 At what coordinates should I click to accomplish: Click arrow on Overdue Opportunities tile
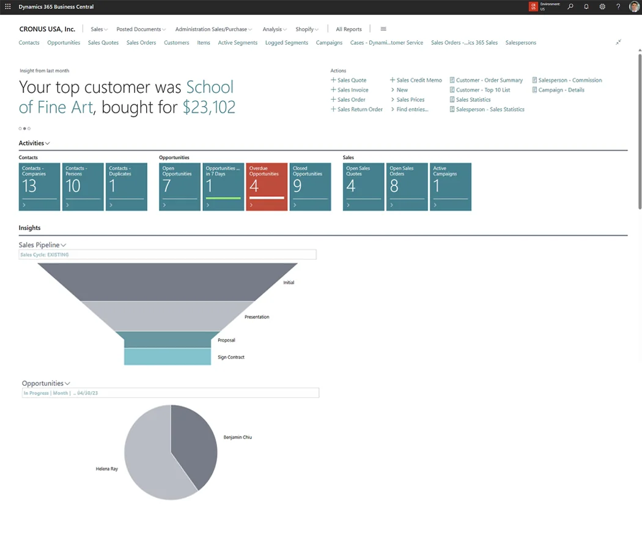(251, 205)
